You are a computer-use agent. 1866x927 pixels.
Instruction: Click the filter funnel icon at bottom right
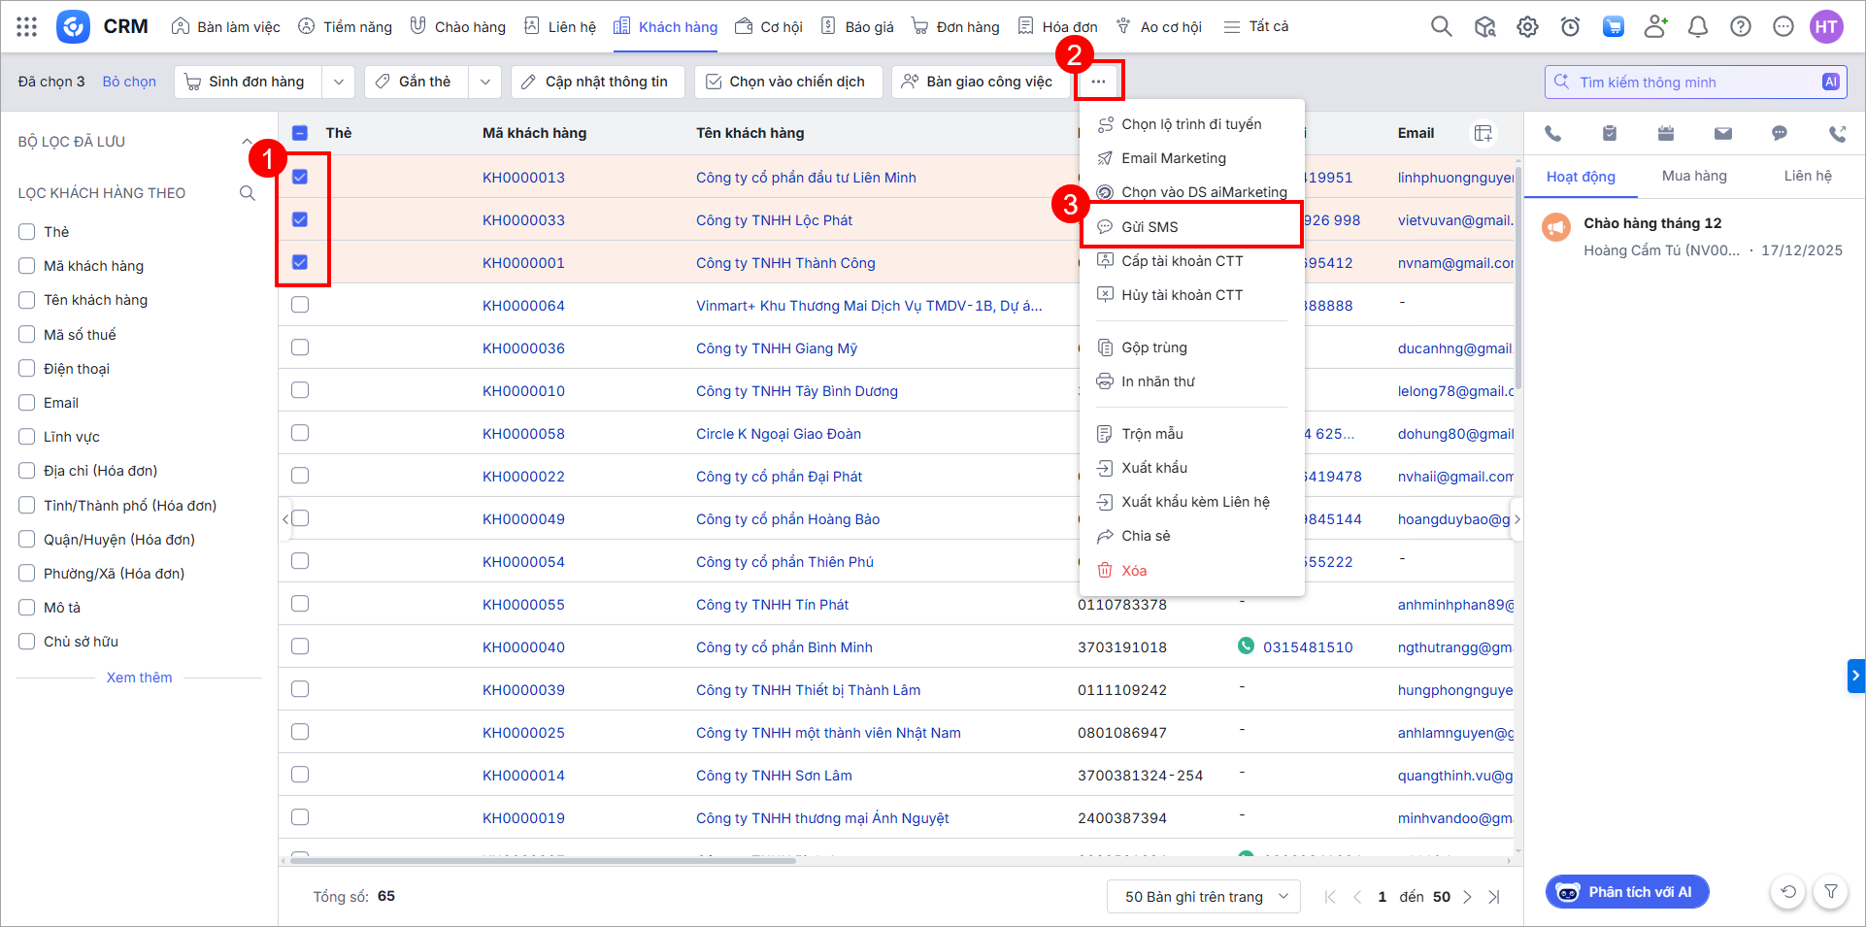point(1830,891)
